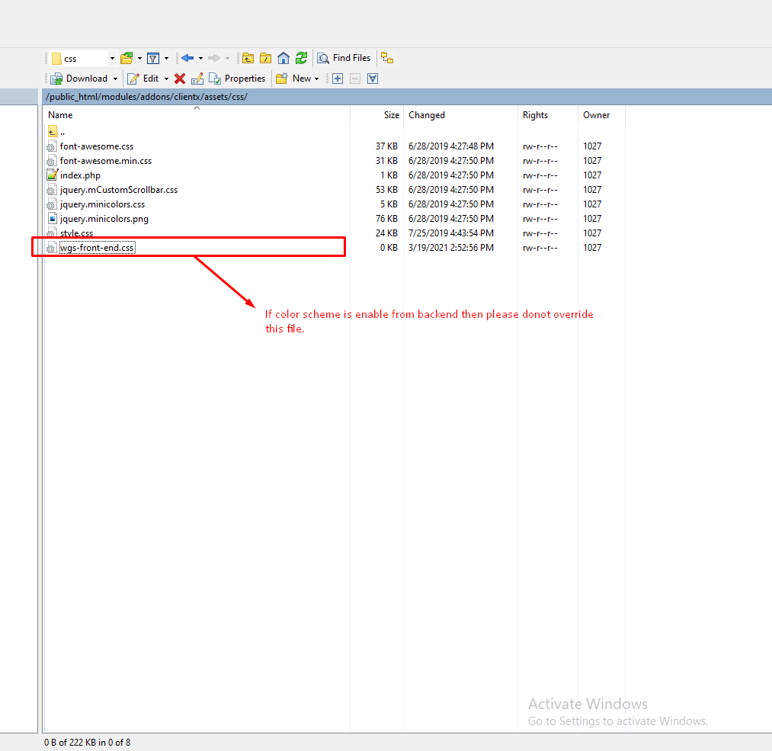Click the Select Files plus icon
Screen dimensions: 772x751
338,79
